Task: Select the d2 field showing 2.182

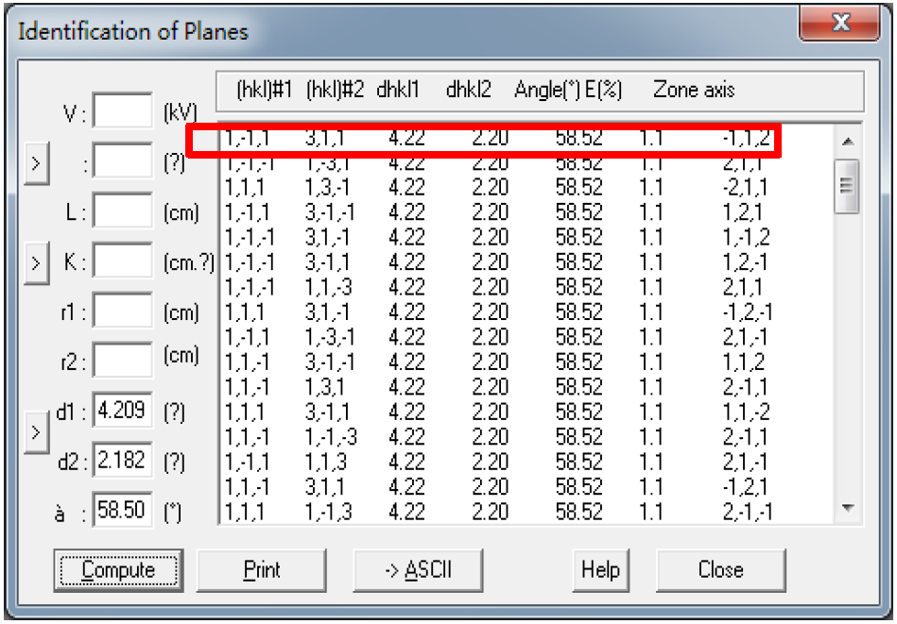Action: [123, 460]
